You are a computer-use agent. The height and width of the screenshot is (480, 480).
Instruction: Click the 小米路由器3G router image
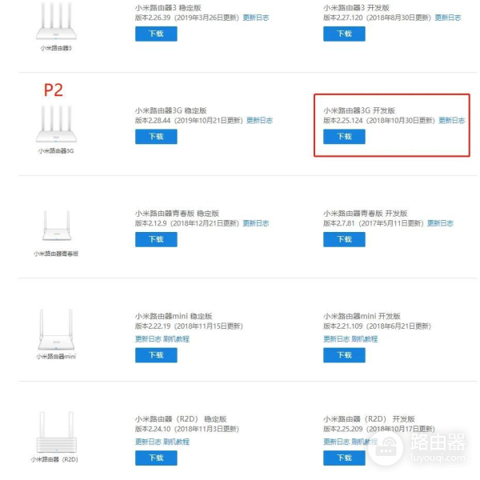point(55,124)
